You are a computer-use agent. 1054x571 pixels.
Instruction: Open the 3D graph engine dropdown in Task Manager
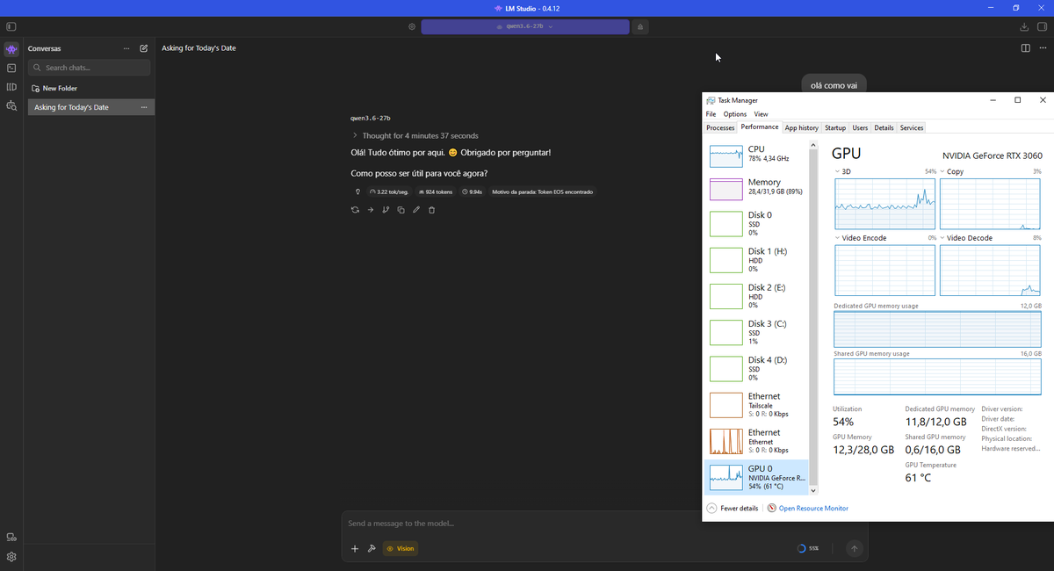(838, 172)
